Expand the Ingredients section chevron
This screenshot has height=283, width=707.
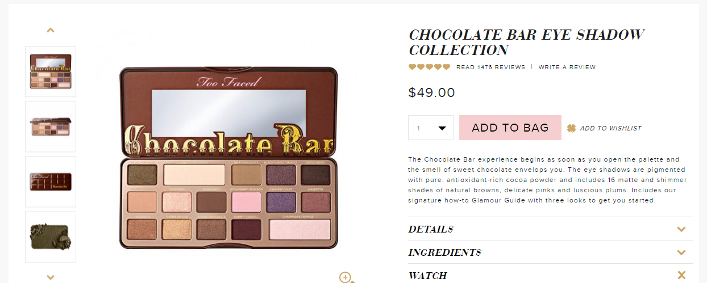(x=681, y=252)
